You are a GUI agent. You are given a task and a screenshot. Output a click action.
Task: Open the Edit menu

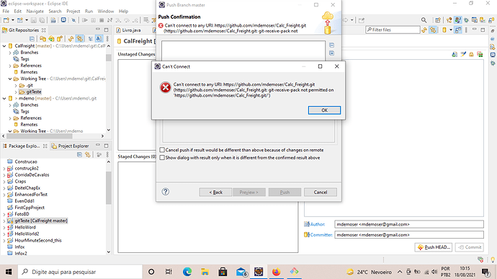18,11
